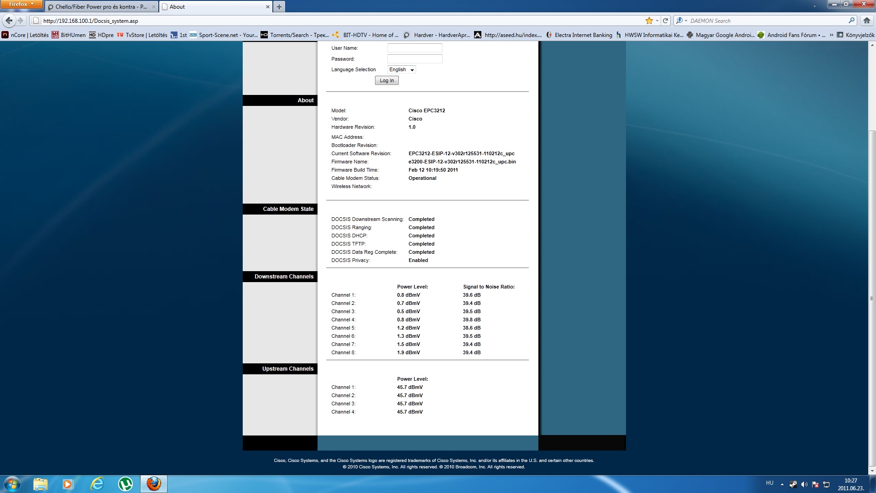Click the browser Forward arrow button
Screen dimensions: 876x493
tap(21, 21)
